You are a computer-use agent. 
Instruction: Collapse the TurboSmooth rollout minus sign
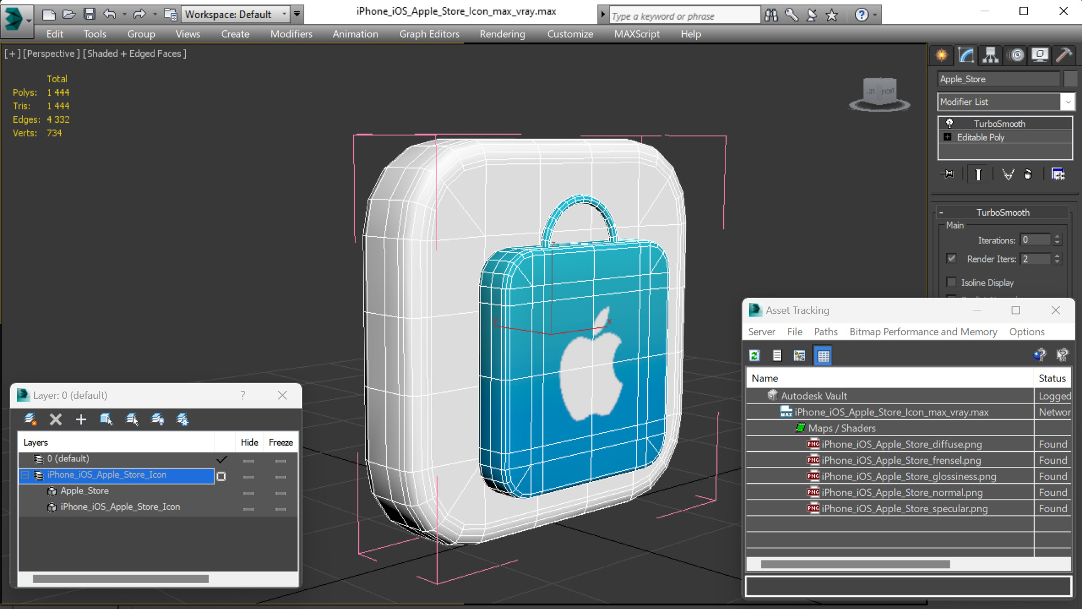(x=941, y=212)
